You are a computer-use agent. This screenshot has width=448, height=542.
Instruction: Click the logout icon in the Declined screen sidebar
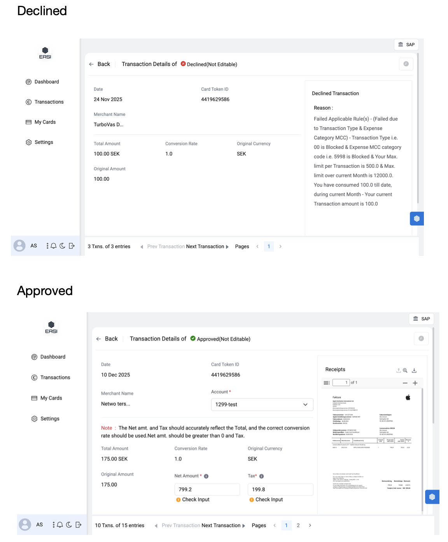click(72, 246)
